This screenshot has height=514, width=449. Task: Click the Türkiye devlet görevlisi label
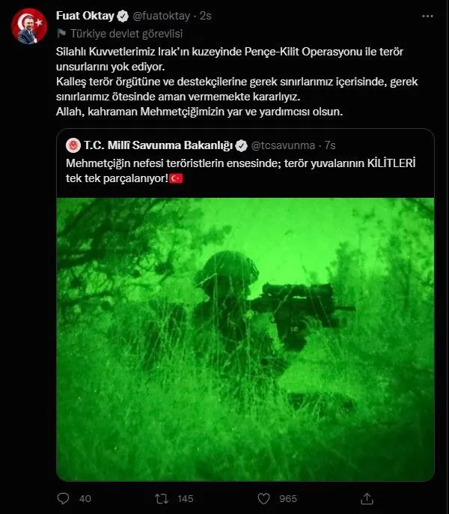point(126,34)
